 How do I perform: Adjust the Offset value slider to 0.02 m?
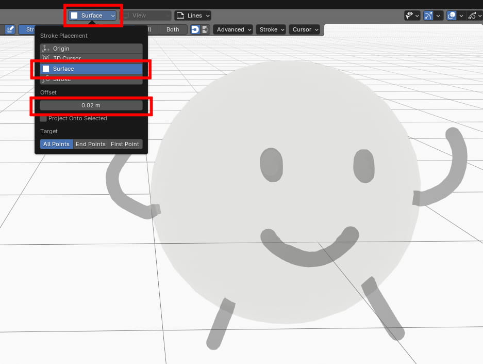[x=91, y=105]
